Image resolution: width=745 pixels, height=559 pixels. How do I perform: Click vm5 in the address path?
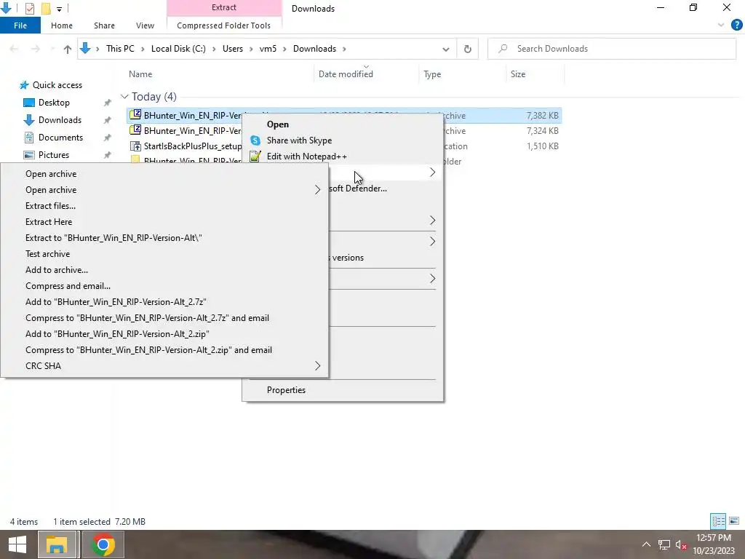[268, 49]
